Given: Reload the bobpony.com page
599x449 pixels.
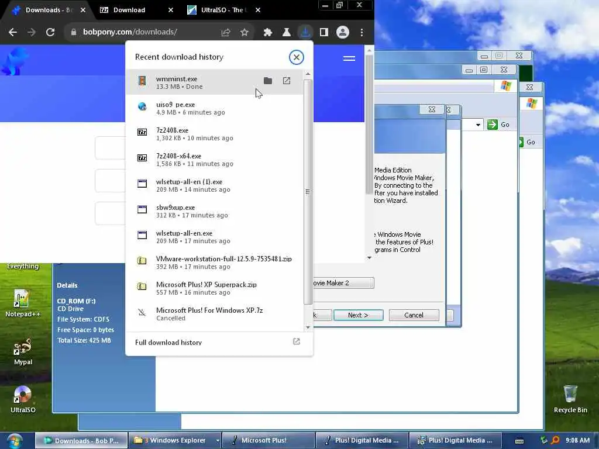Looking at the screenshot, I should point(50,33).
